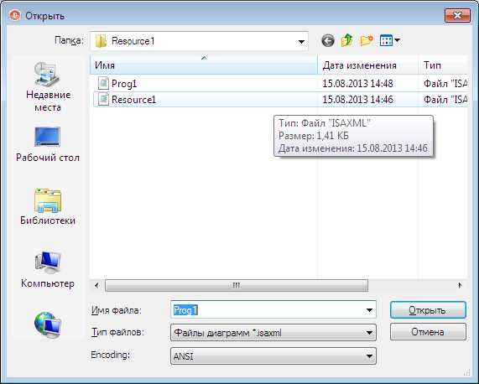This screenshot has height=384, width=479.
Task: Open Libraries (Библиотеки) in sidebar
Action: [x=48, y=207]
